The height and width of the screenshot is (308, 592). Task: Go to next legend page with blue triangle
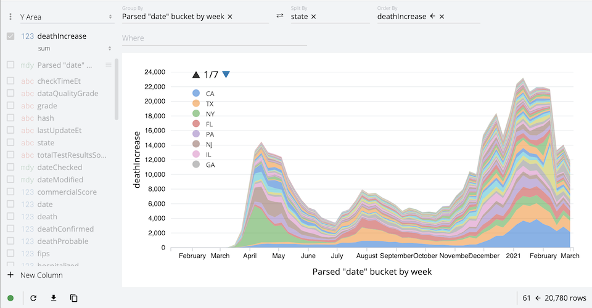tap(226, 75)
